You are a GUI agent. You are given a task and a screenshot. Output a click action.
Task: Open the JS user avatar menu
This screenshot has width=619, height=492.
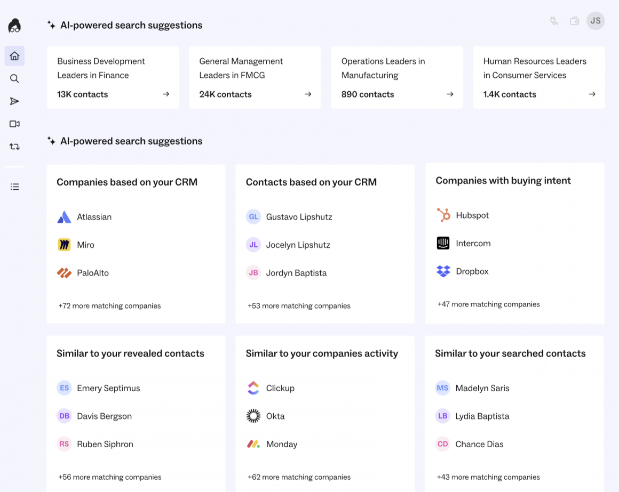[596, 21]
